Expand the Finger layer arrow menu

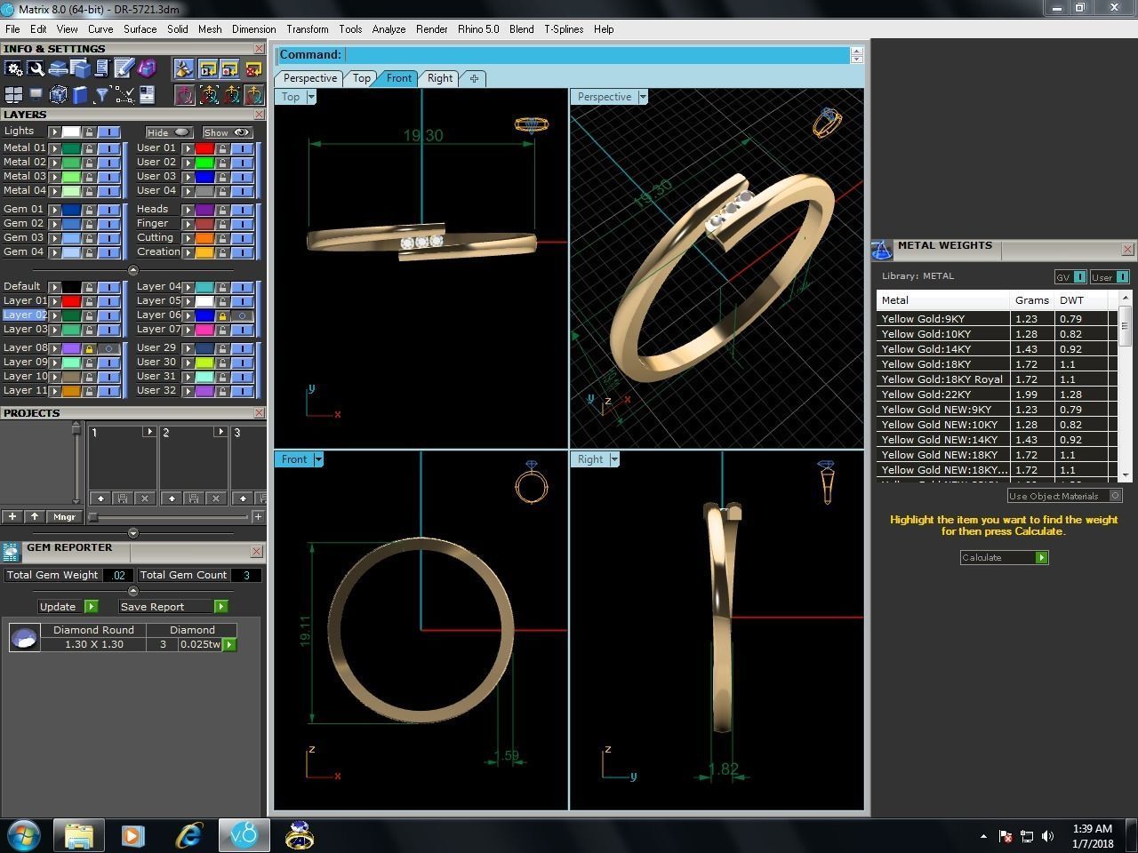tap(188, 224)
